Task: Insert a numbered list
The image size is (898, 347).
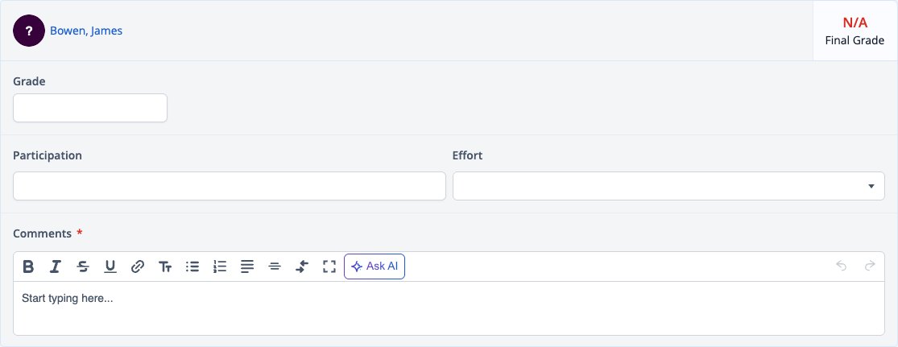Action: 220,266
